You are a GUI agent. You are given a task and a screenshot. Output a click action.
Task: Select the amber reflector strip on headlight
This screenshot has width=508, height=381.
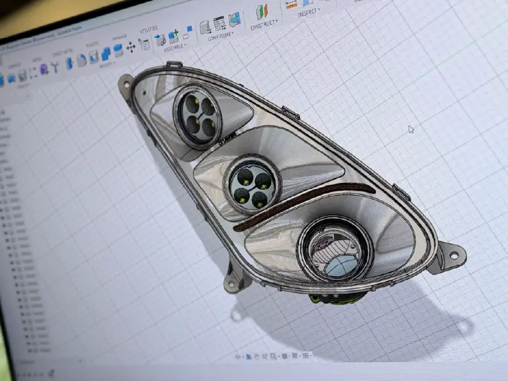click(305, 206)
